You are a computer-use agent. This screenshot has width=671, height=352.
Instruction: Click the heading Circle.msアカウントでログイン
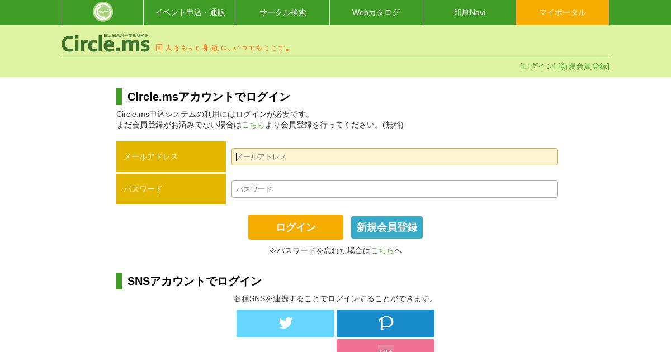[x=209, y=97]
